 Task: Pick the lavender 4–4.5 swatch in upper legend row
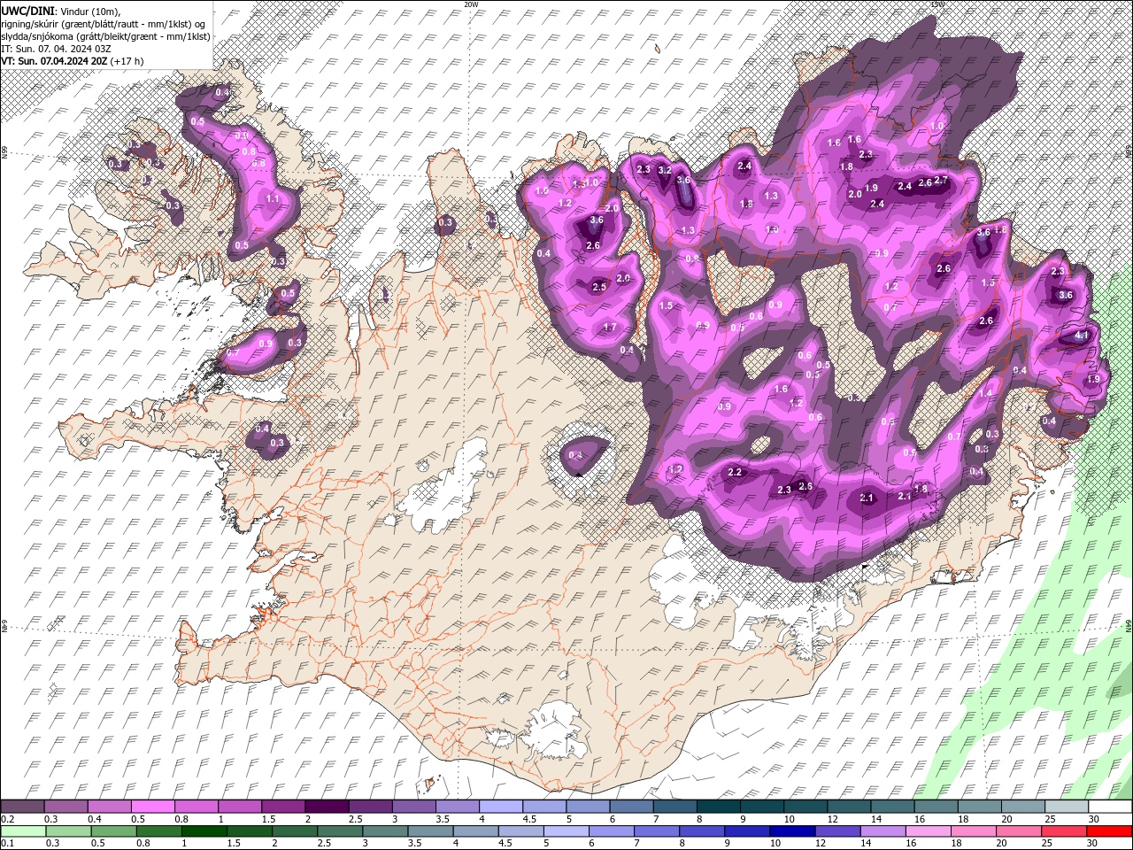(501, 807)
